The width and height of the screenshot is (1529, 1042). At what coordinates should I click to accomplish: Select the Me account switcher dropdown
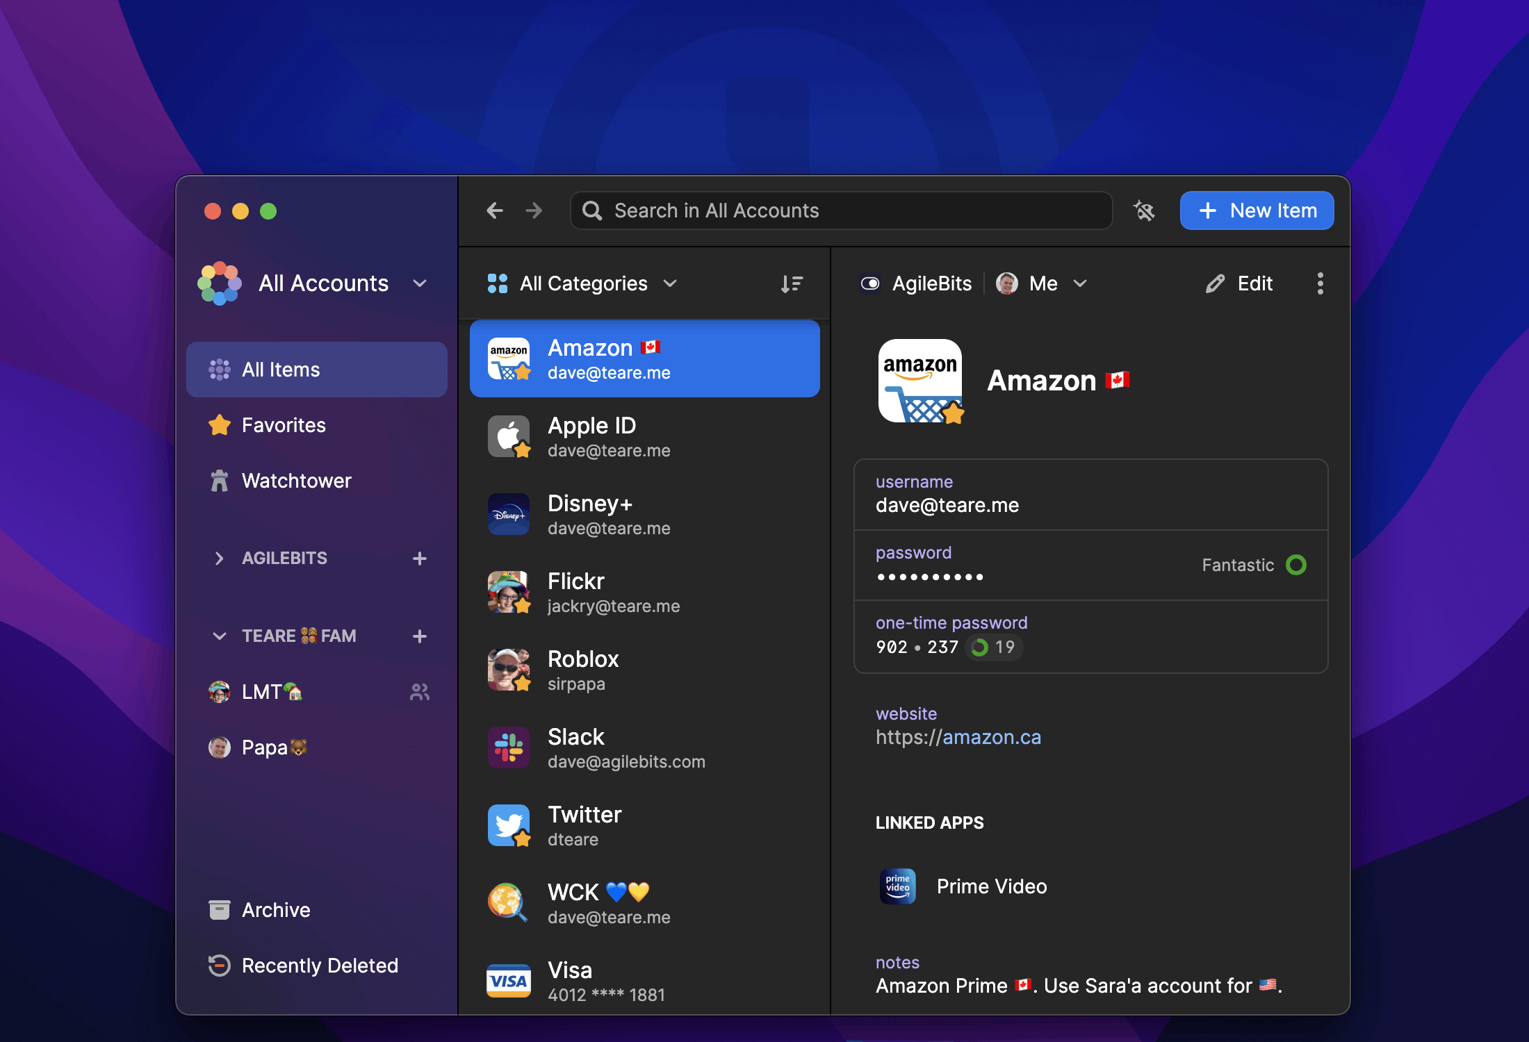pos(1041,283)
